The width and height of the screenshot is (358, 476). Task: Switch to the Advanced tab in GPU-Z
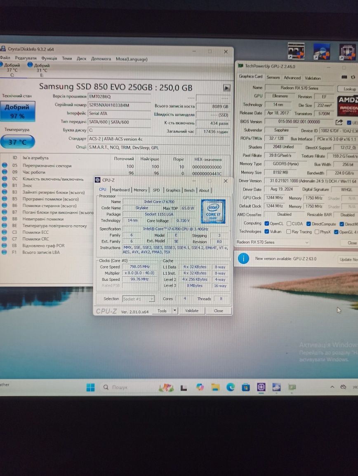[x=292, y=78]
